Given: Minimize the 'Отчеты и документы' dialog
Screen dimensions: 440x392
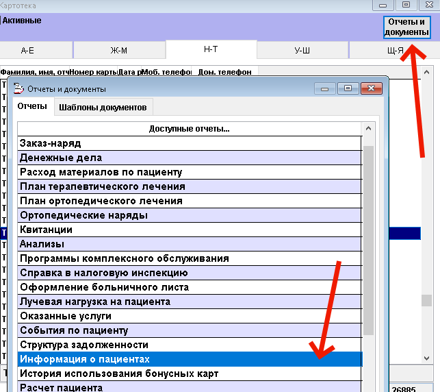Looking at the screenshot, I should 326,88.
